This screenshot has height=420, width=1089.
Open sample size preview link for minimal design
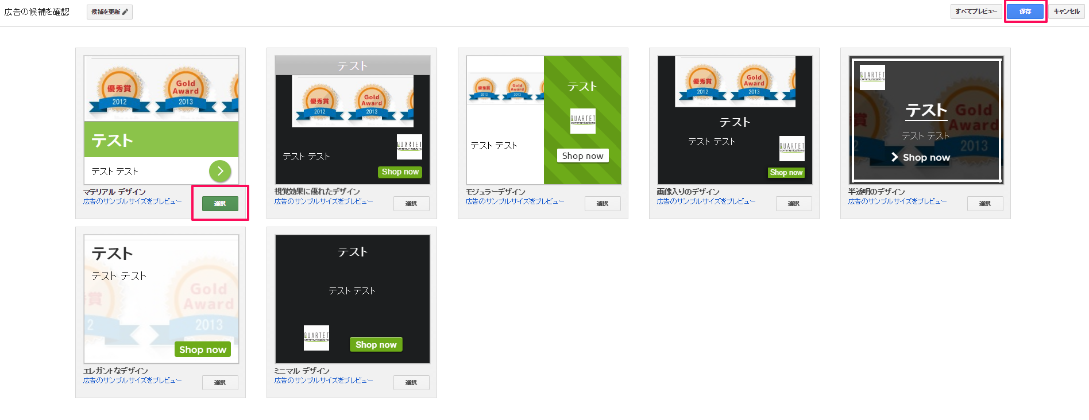pos(323,380)
